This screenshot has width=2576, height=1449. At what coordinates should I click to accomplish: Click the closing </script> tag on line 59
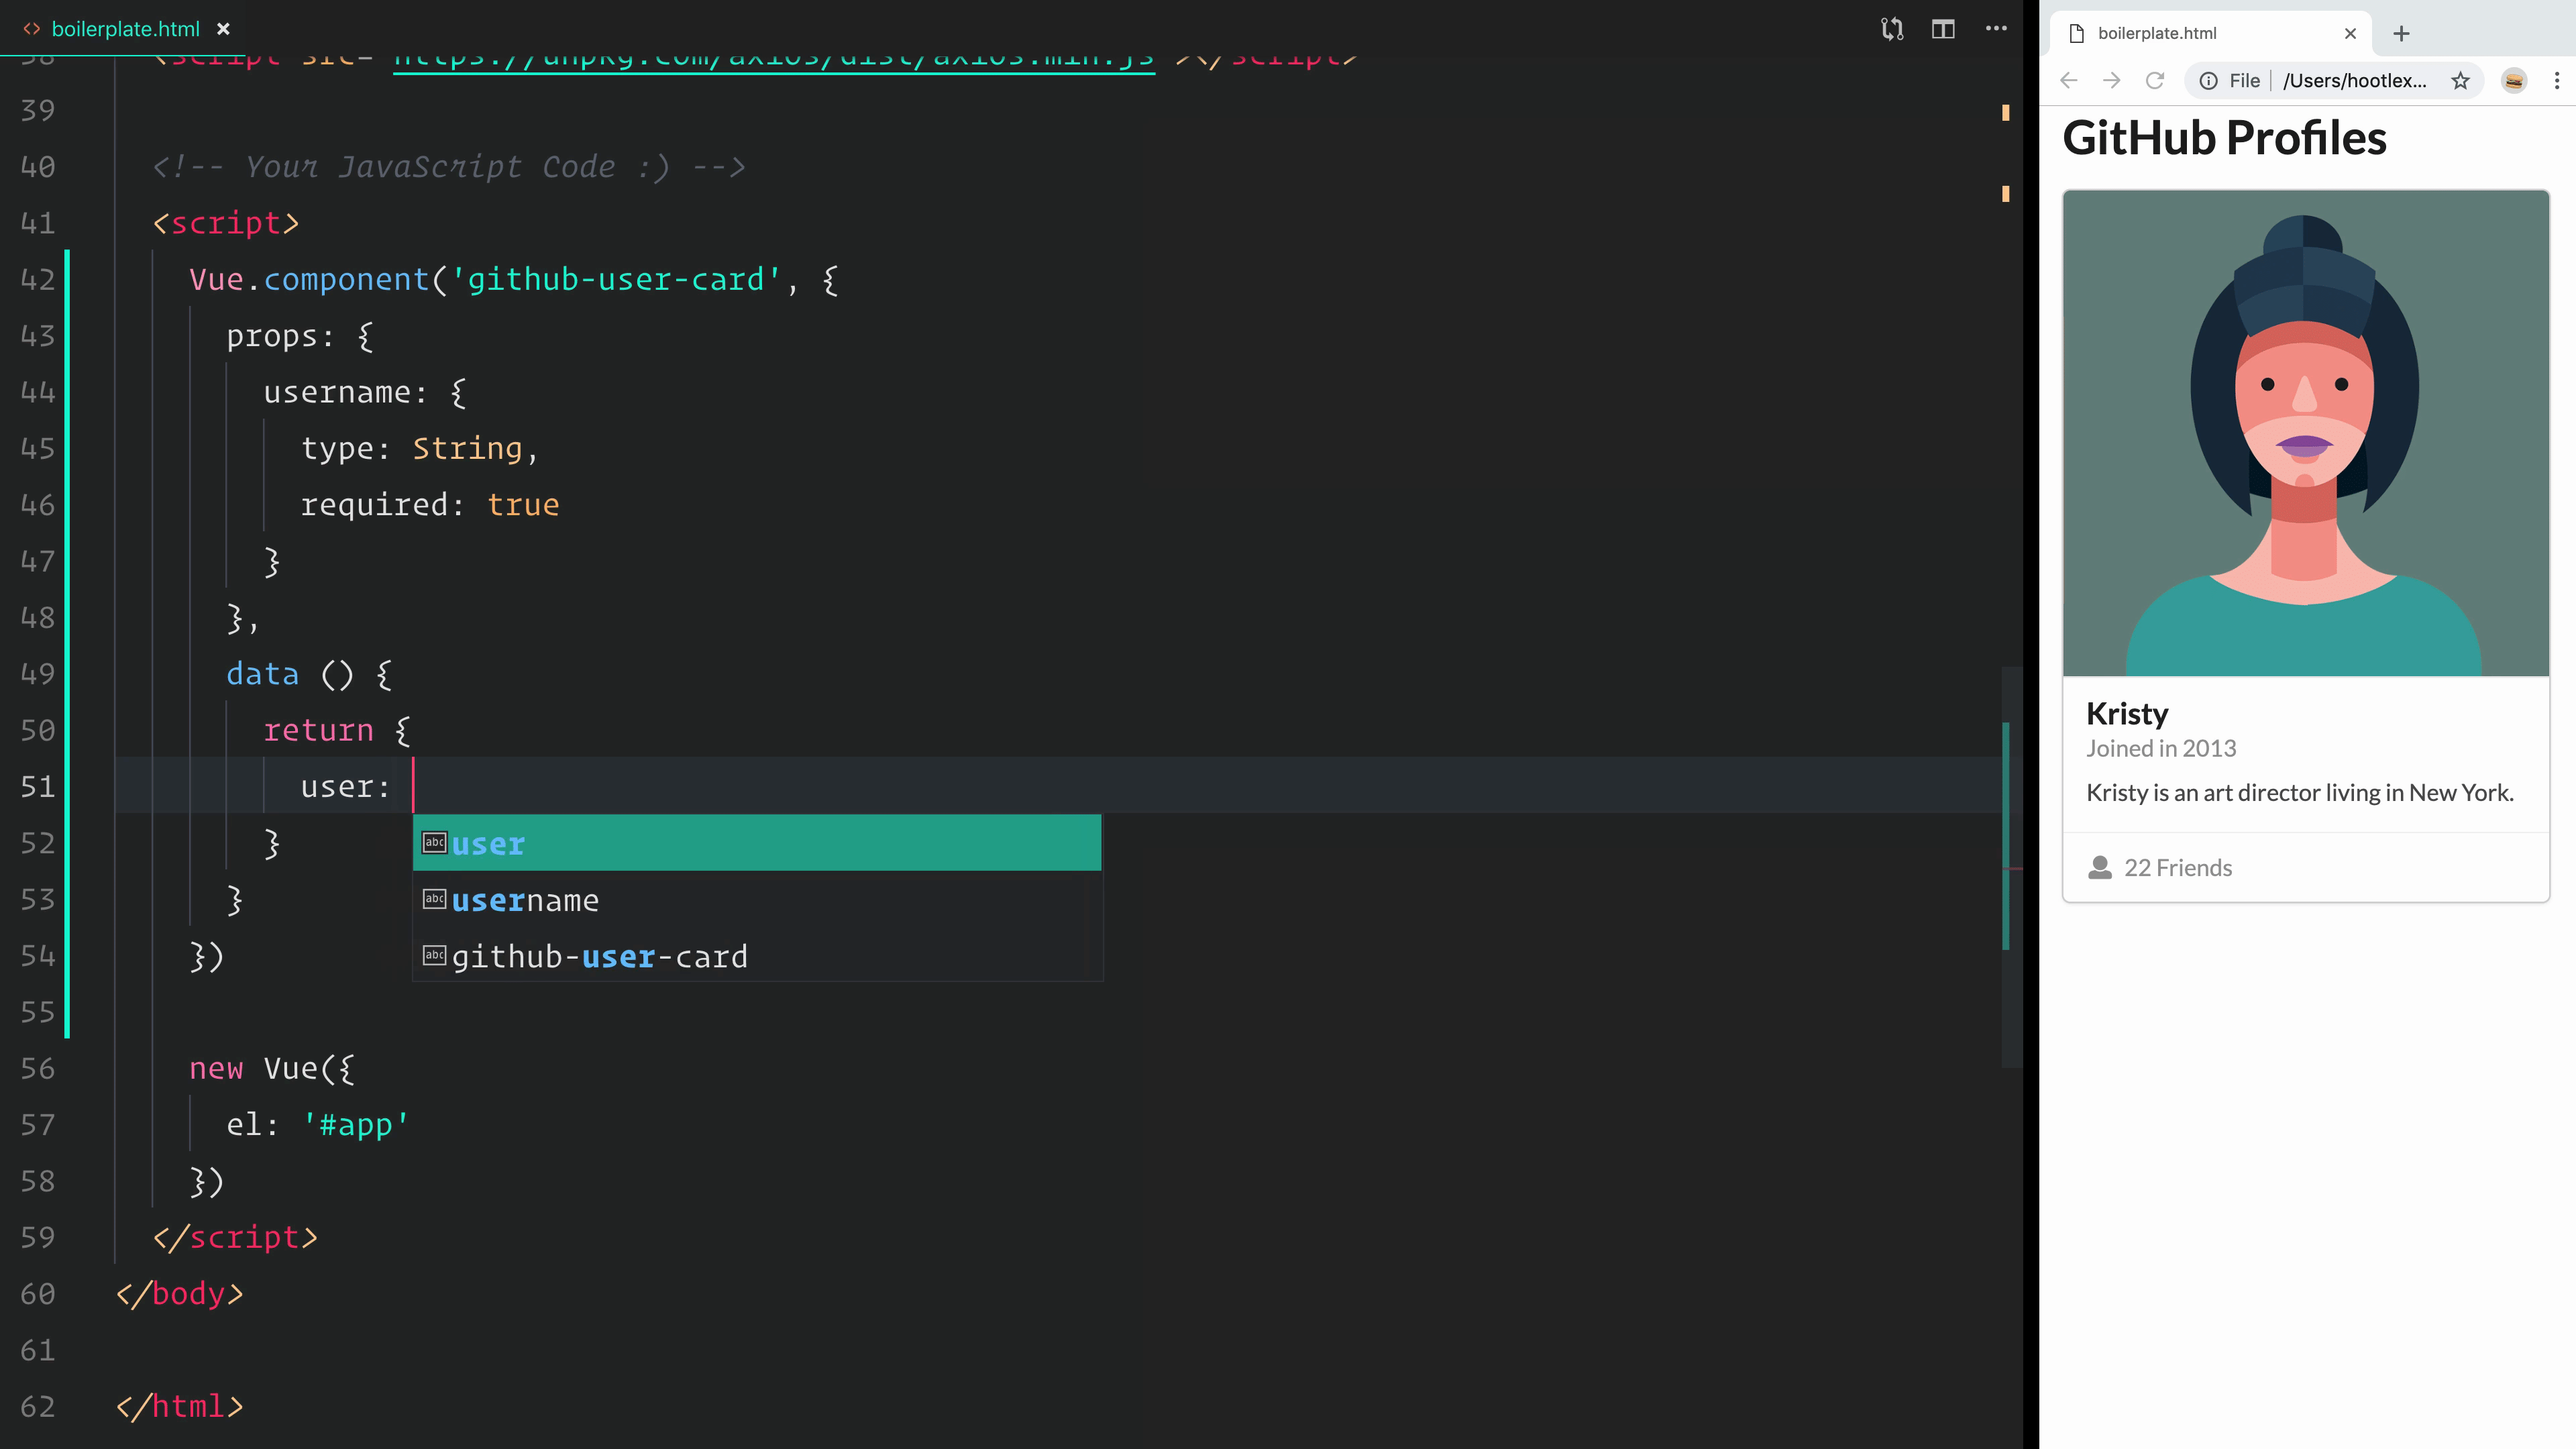pos(235,1237)
